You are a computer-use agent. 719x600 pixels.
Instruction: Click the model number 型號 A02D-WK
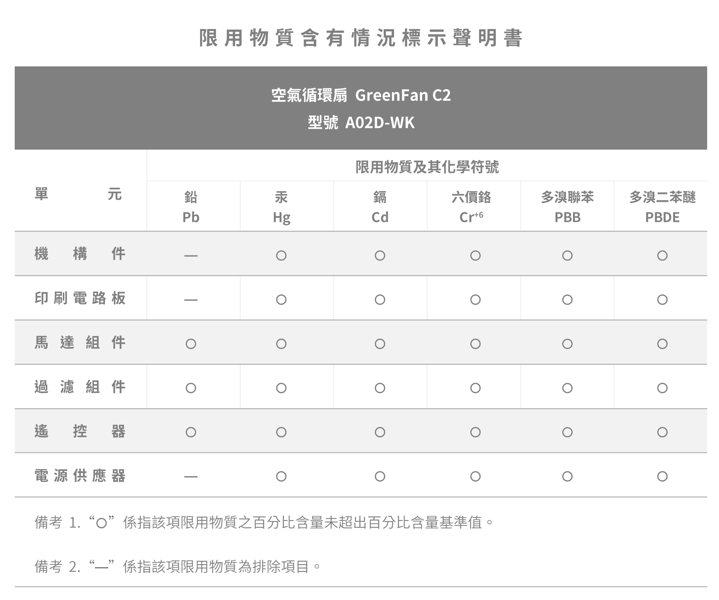click(x=361, y=123)
